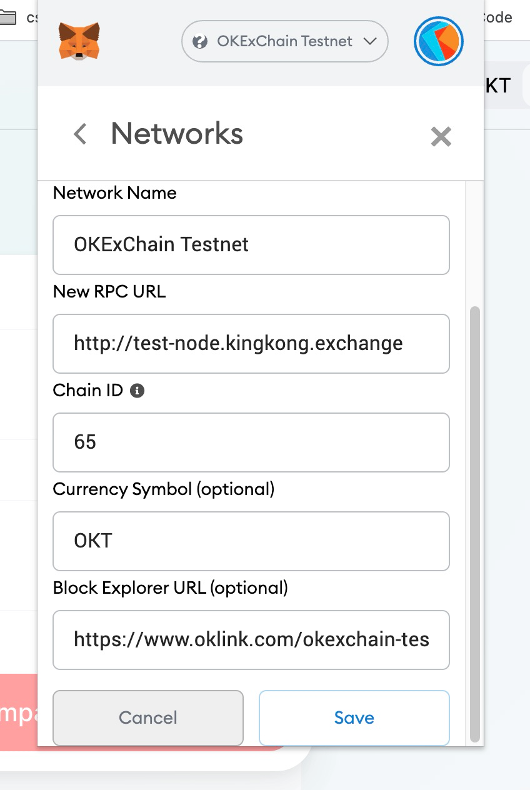This screenshot has height=790, width=530.
Task: Click the globe icon in network selector
Action: tap(200, 42)
